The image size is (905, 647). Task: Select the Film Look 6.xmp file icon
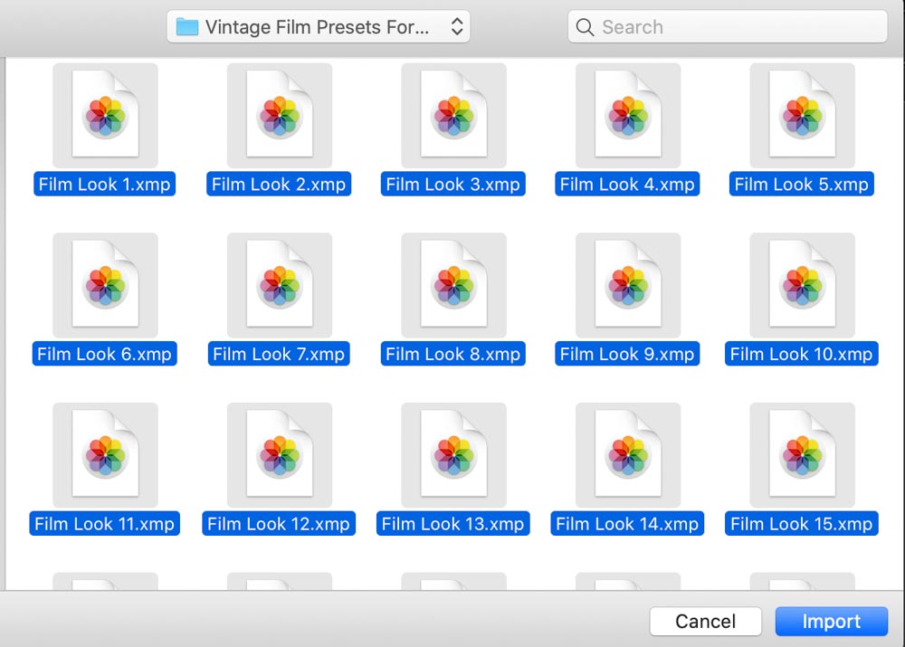pos(105,285)
